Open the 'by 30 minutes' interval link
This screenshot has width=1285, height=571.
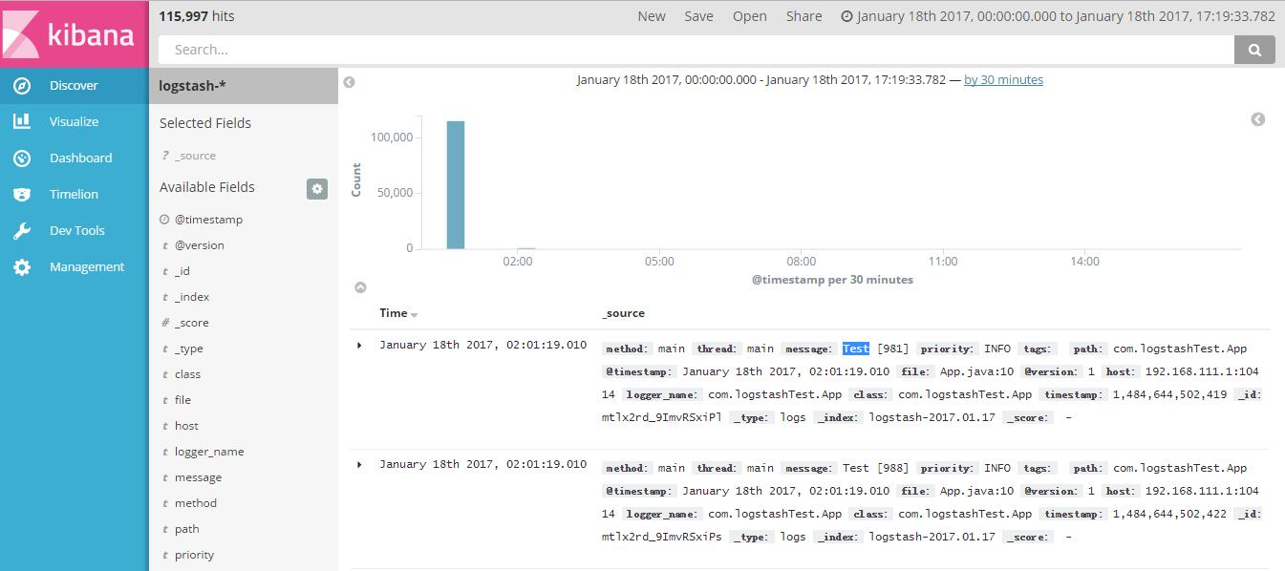[1003, 79]
